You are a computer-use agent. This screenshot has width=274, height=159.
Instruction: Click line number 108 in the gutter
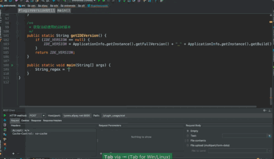coord(6,65)
